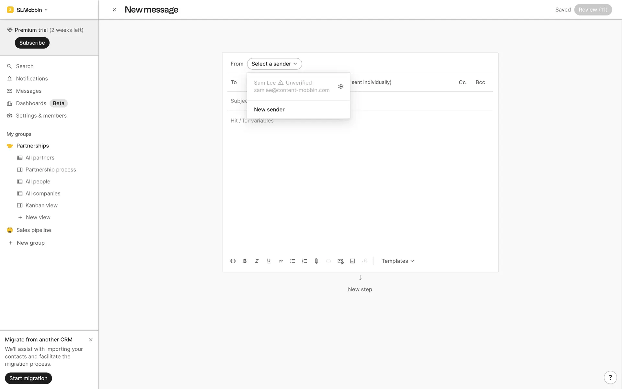Open sender settings gear for Sam Lee
Screen dimensions: 622x389
point(341,87)
